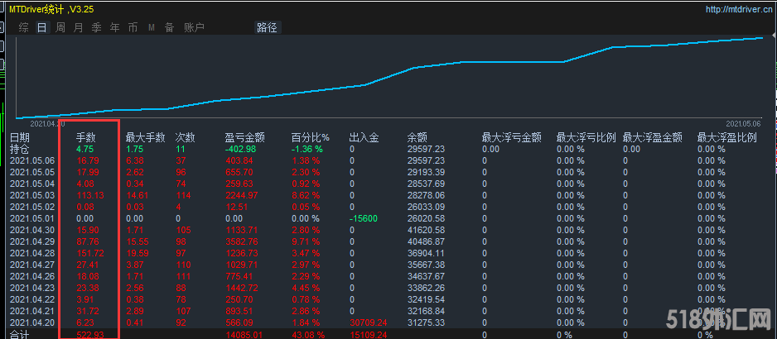
Task: Select the 2021.04.29 date row
Action: (31, 241)
